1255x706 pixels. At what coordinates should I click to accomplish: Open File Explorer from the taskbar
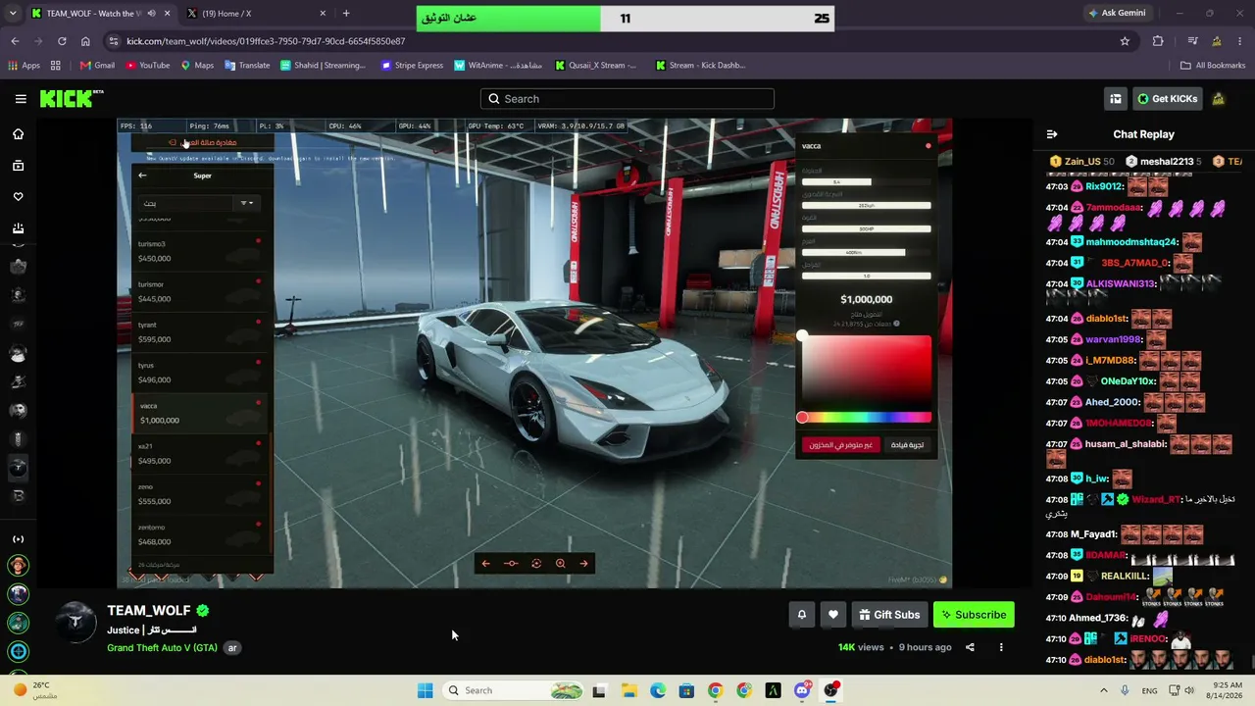(x=628, y=690)
